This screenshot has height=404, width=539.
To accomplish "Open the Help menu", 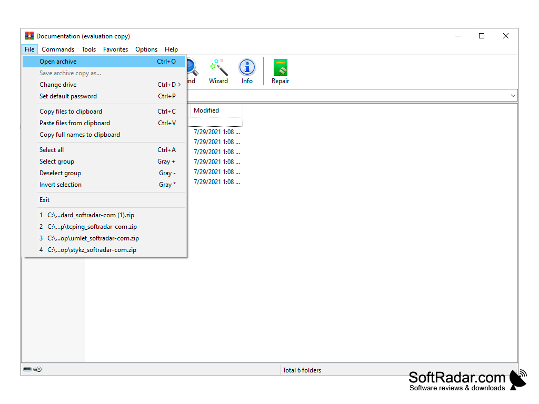I will pyautogui.click(x=171, y=49).
